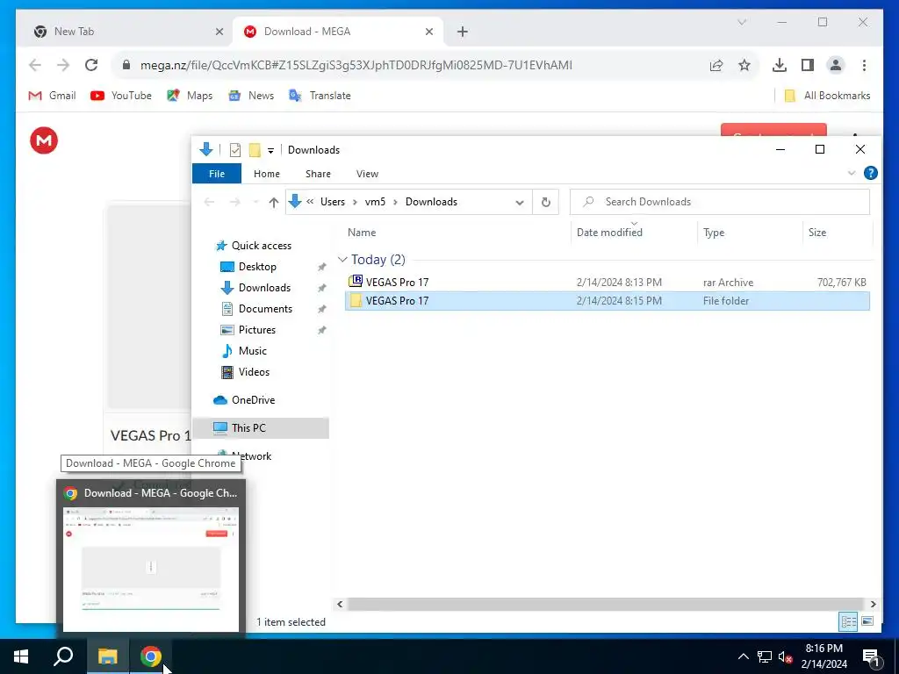The height and width of the screenshot is (674, 899).
Task: Open Desktop in navigation pane
Action: (x=257, y=267)
